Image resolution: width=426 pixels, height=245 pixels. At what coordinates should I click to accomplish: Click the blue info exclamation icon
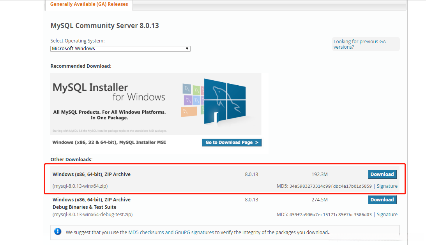(58, 231)
